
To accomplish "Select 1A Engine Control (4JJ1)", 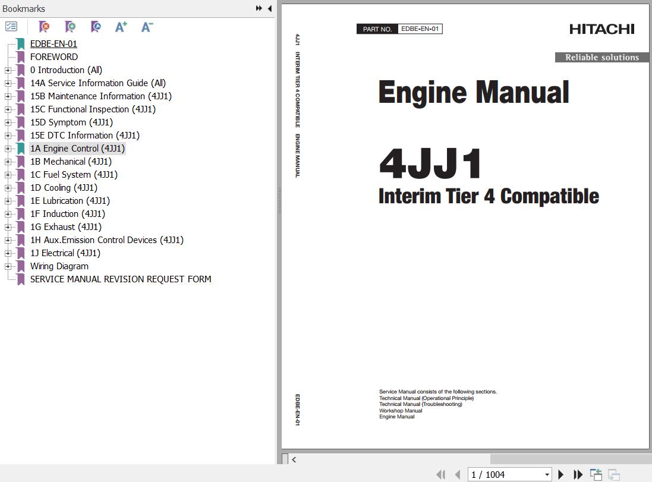I will tap(77, 149).
